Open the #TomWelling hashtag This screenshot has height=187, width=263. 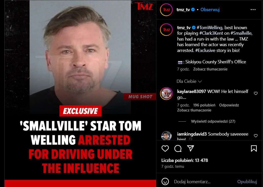pyautogui.click(x=210, y=28)
